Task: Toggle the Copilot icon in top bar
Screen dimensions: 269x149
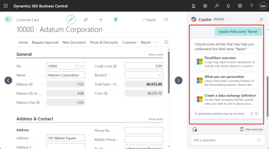Action: [205, 6]
